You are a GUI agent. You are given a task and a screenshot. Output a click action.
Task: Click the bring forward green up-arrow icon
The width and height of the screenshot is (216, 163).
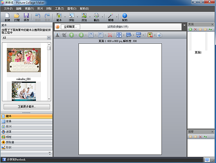[x=72, y=35]
